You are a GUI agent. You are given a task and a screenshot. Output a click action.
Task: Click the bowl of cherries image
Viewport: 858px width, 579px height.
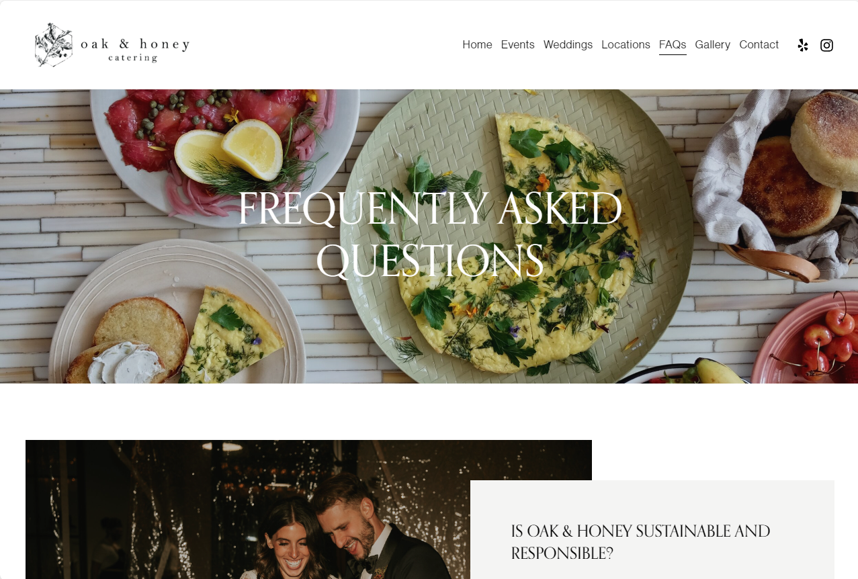(x=805, y=339)
